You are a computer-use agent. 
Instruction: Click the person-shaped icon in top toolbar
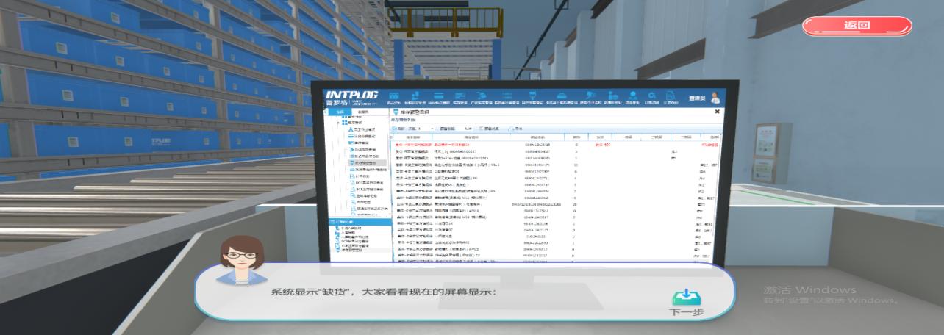632,96
